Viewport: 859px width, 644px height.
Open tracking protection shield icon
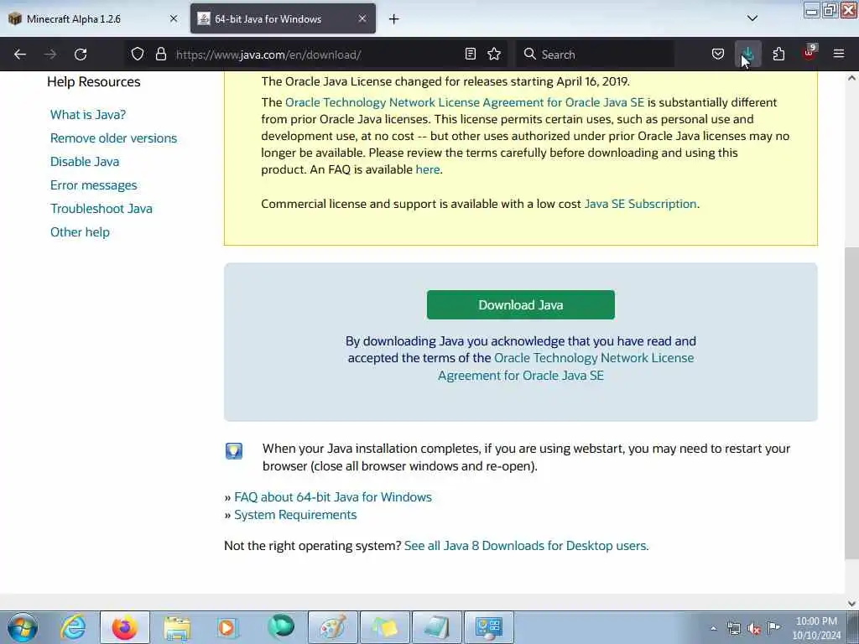click(138, 55)
